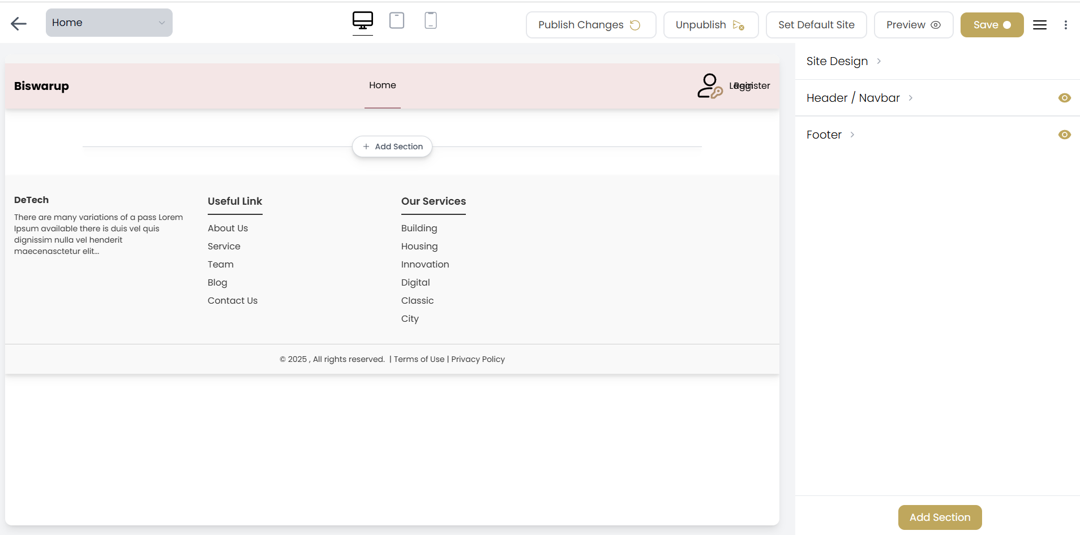Switch to tablet preview mode
Image resolution: width=1080 pixels, height=535 pixels.
(x=397, y=20)
